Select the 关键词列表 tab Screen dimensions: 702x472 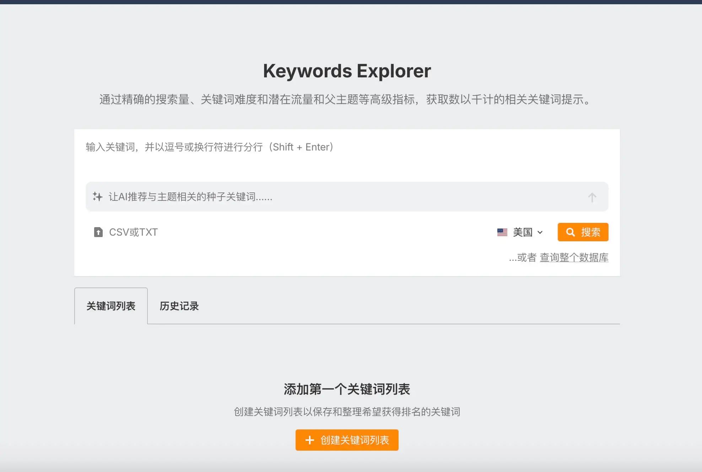(111, 306)
